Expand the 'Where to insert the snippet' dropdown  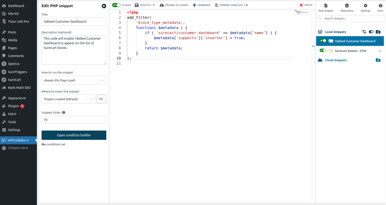tap(68, 99)
